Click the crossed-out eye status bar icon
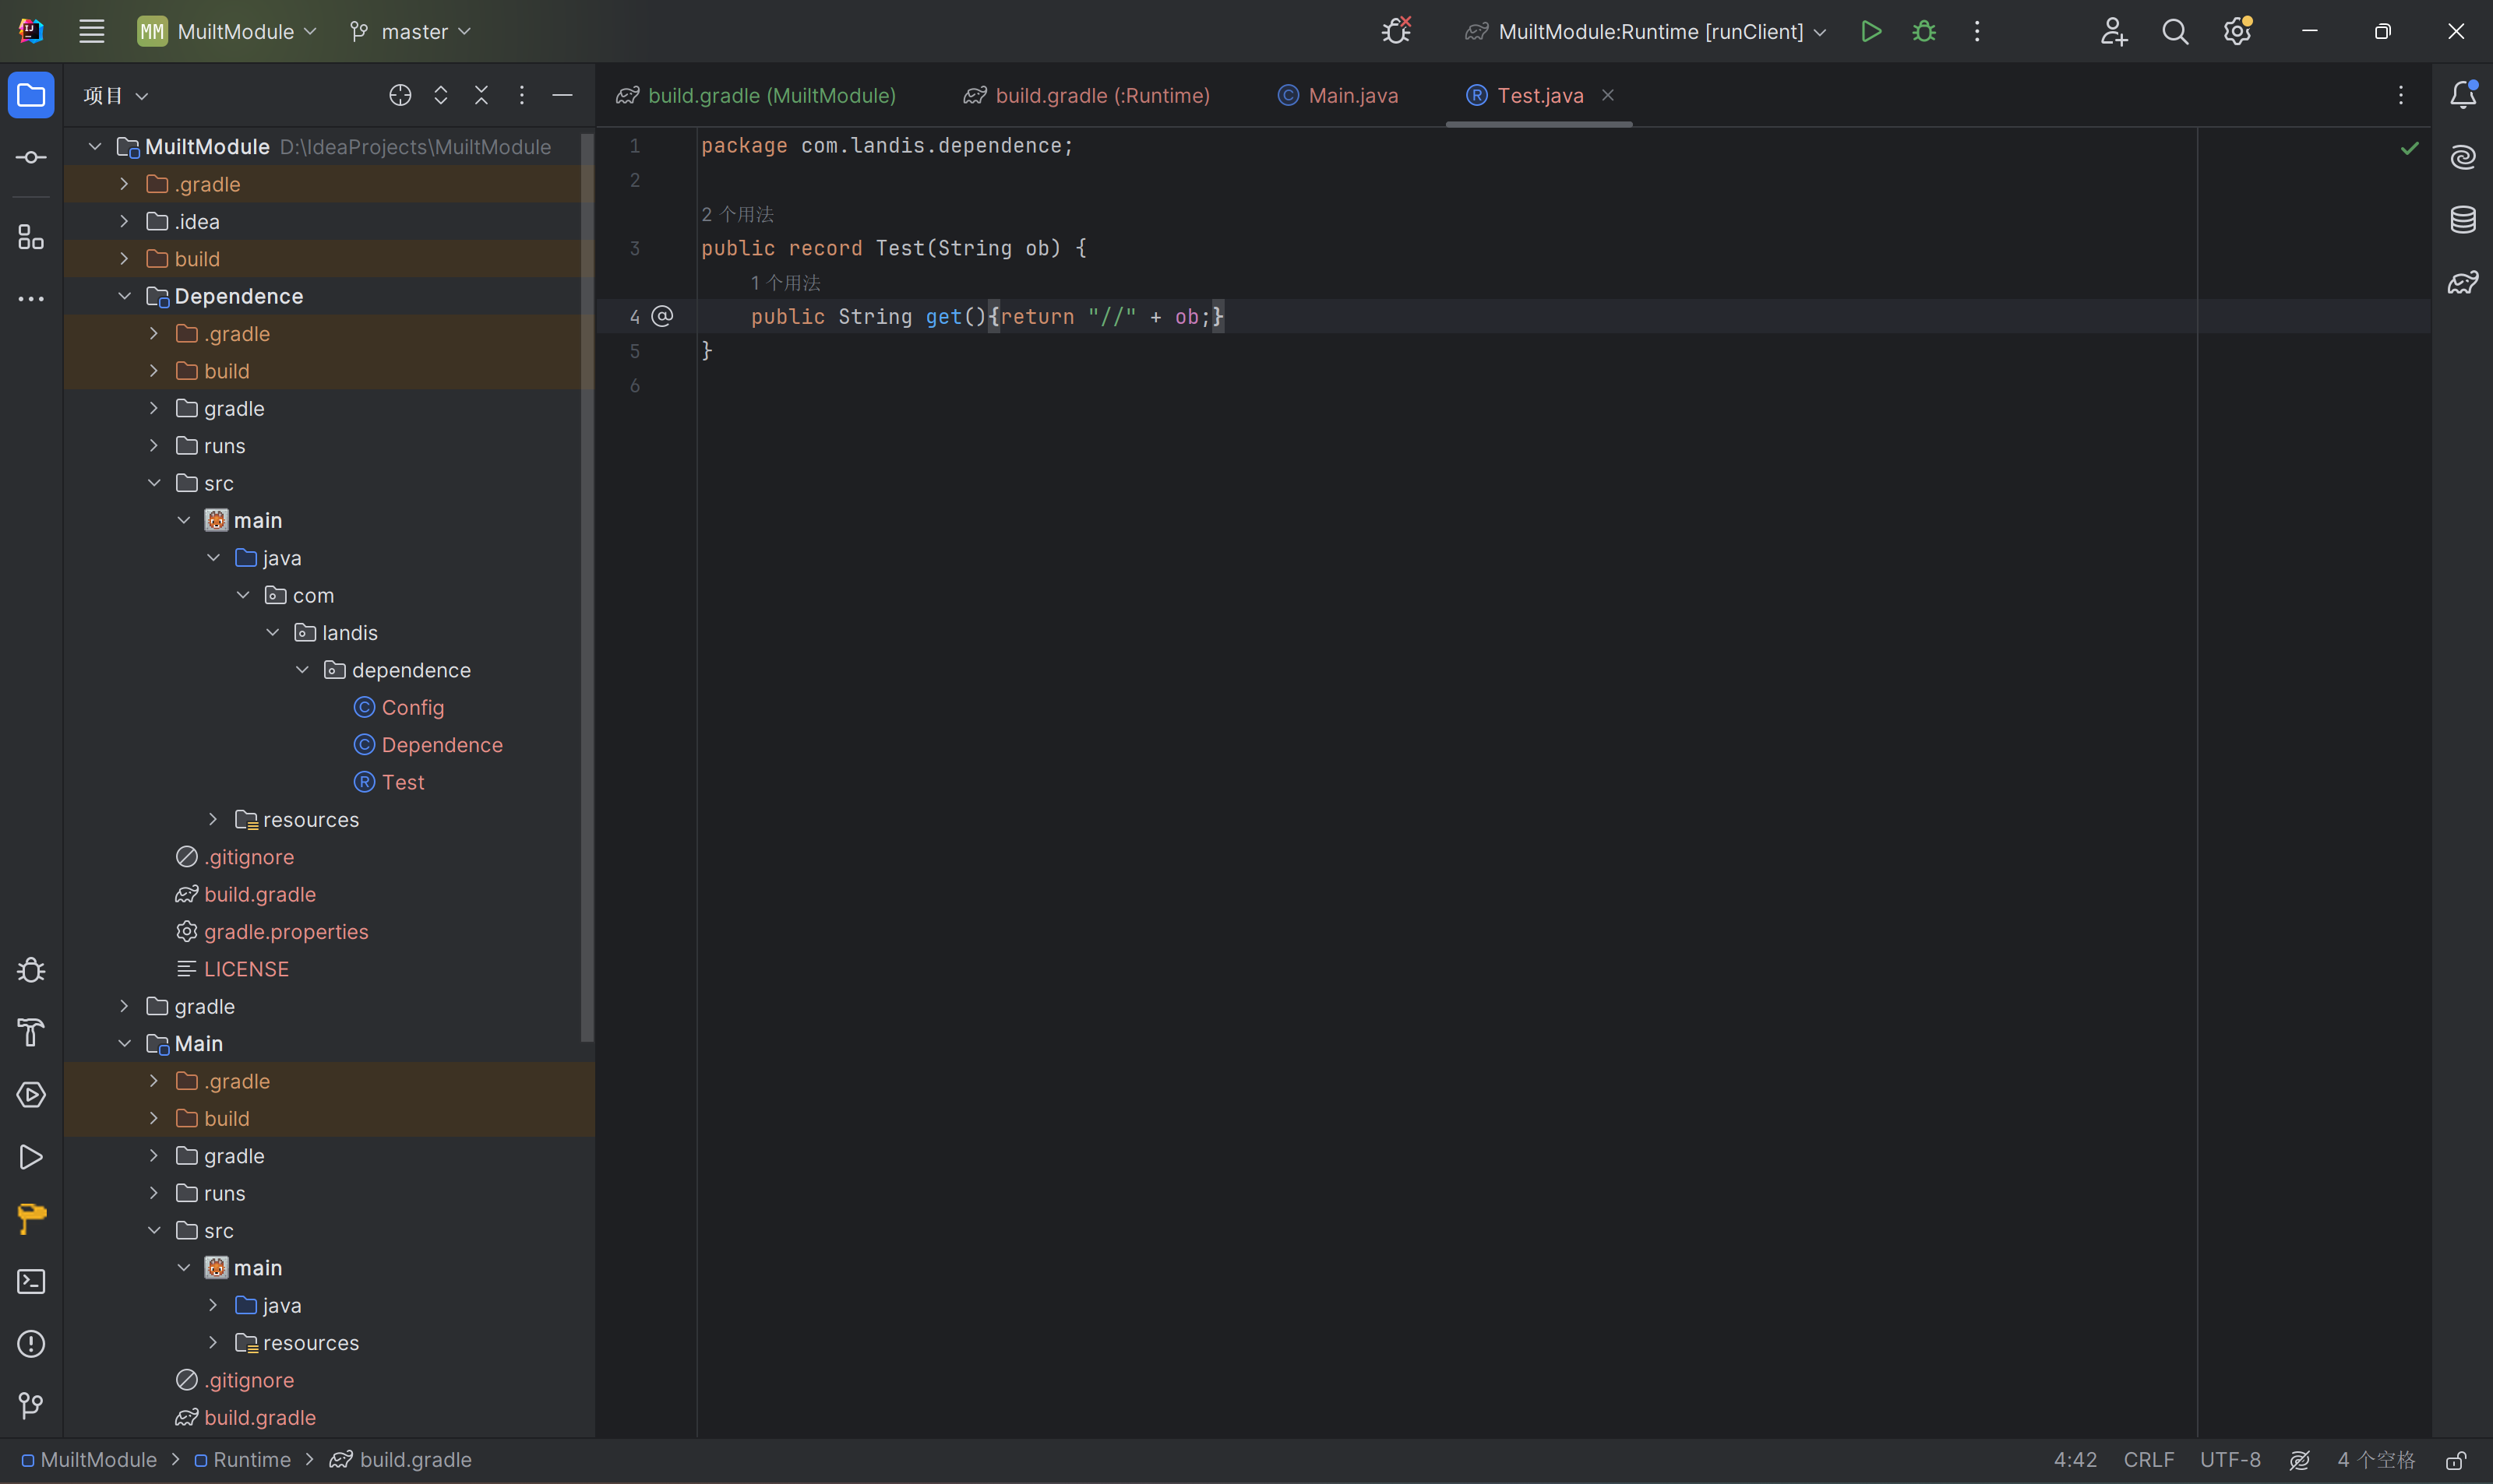This screenshot has height=1484, width=2493. (x=2300, y=1460)
